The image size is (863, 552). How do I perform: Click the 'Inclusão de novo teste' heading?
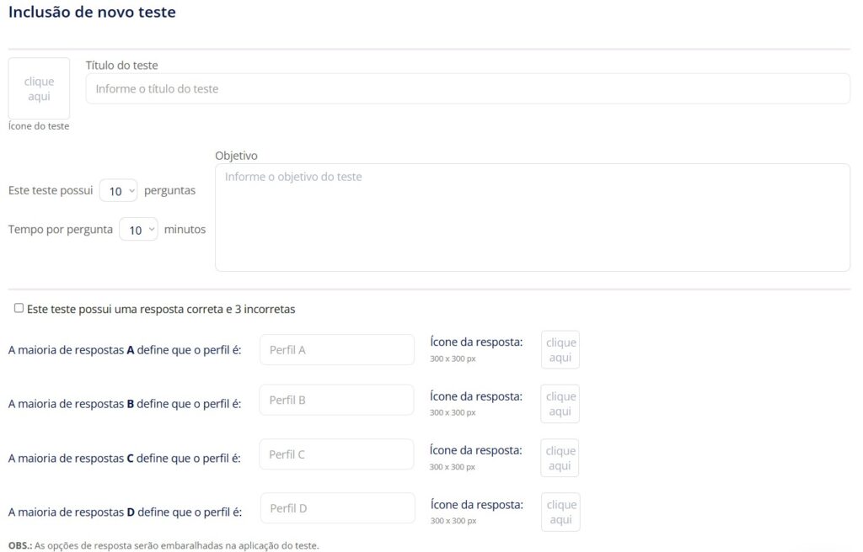click(x=92, y=13)
